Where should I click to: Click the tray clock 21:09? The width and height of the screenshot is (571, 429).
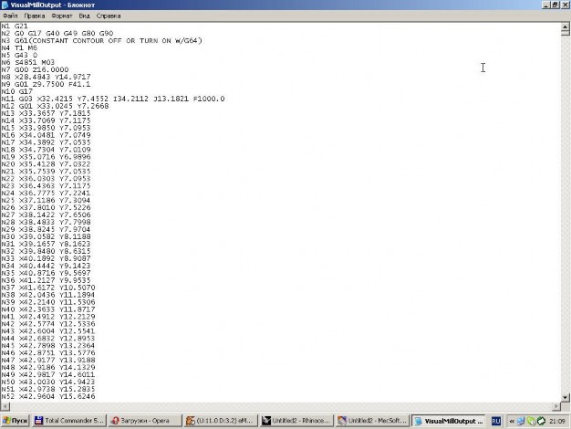(557, 421)
